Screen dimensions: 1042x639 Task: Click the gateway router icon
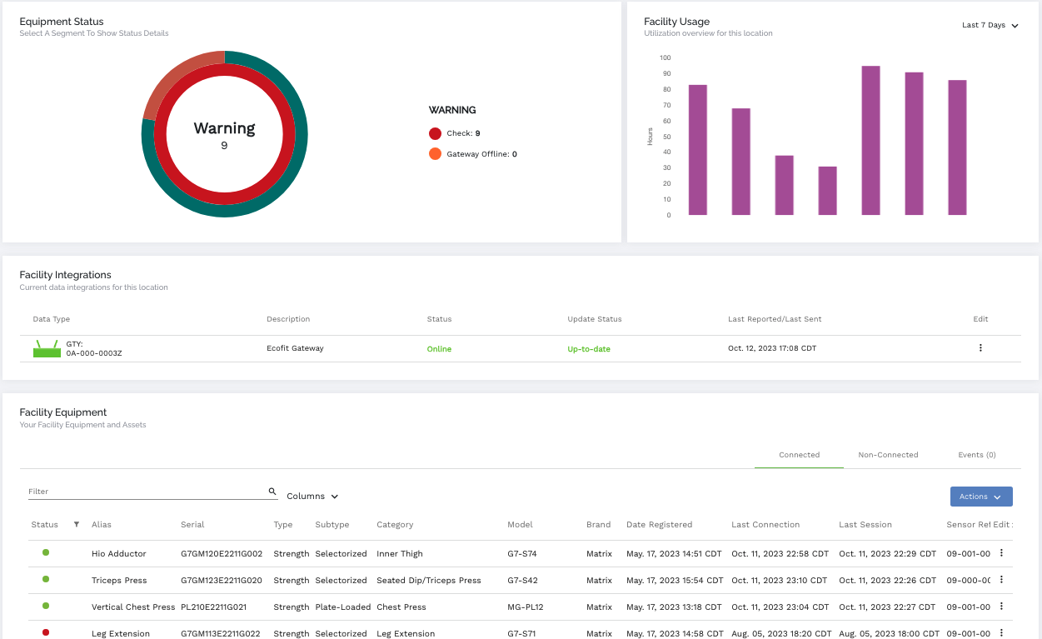click(x=47, y=349)
